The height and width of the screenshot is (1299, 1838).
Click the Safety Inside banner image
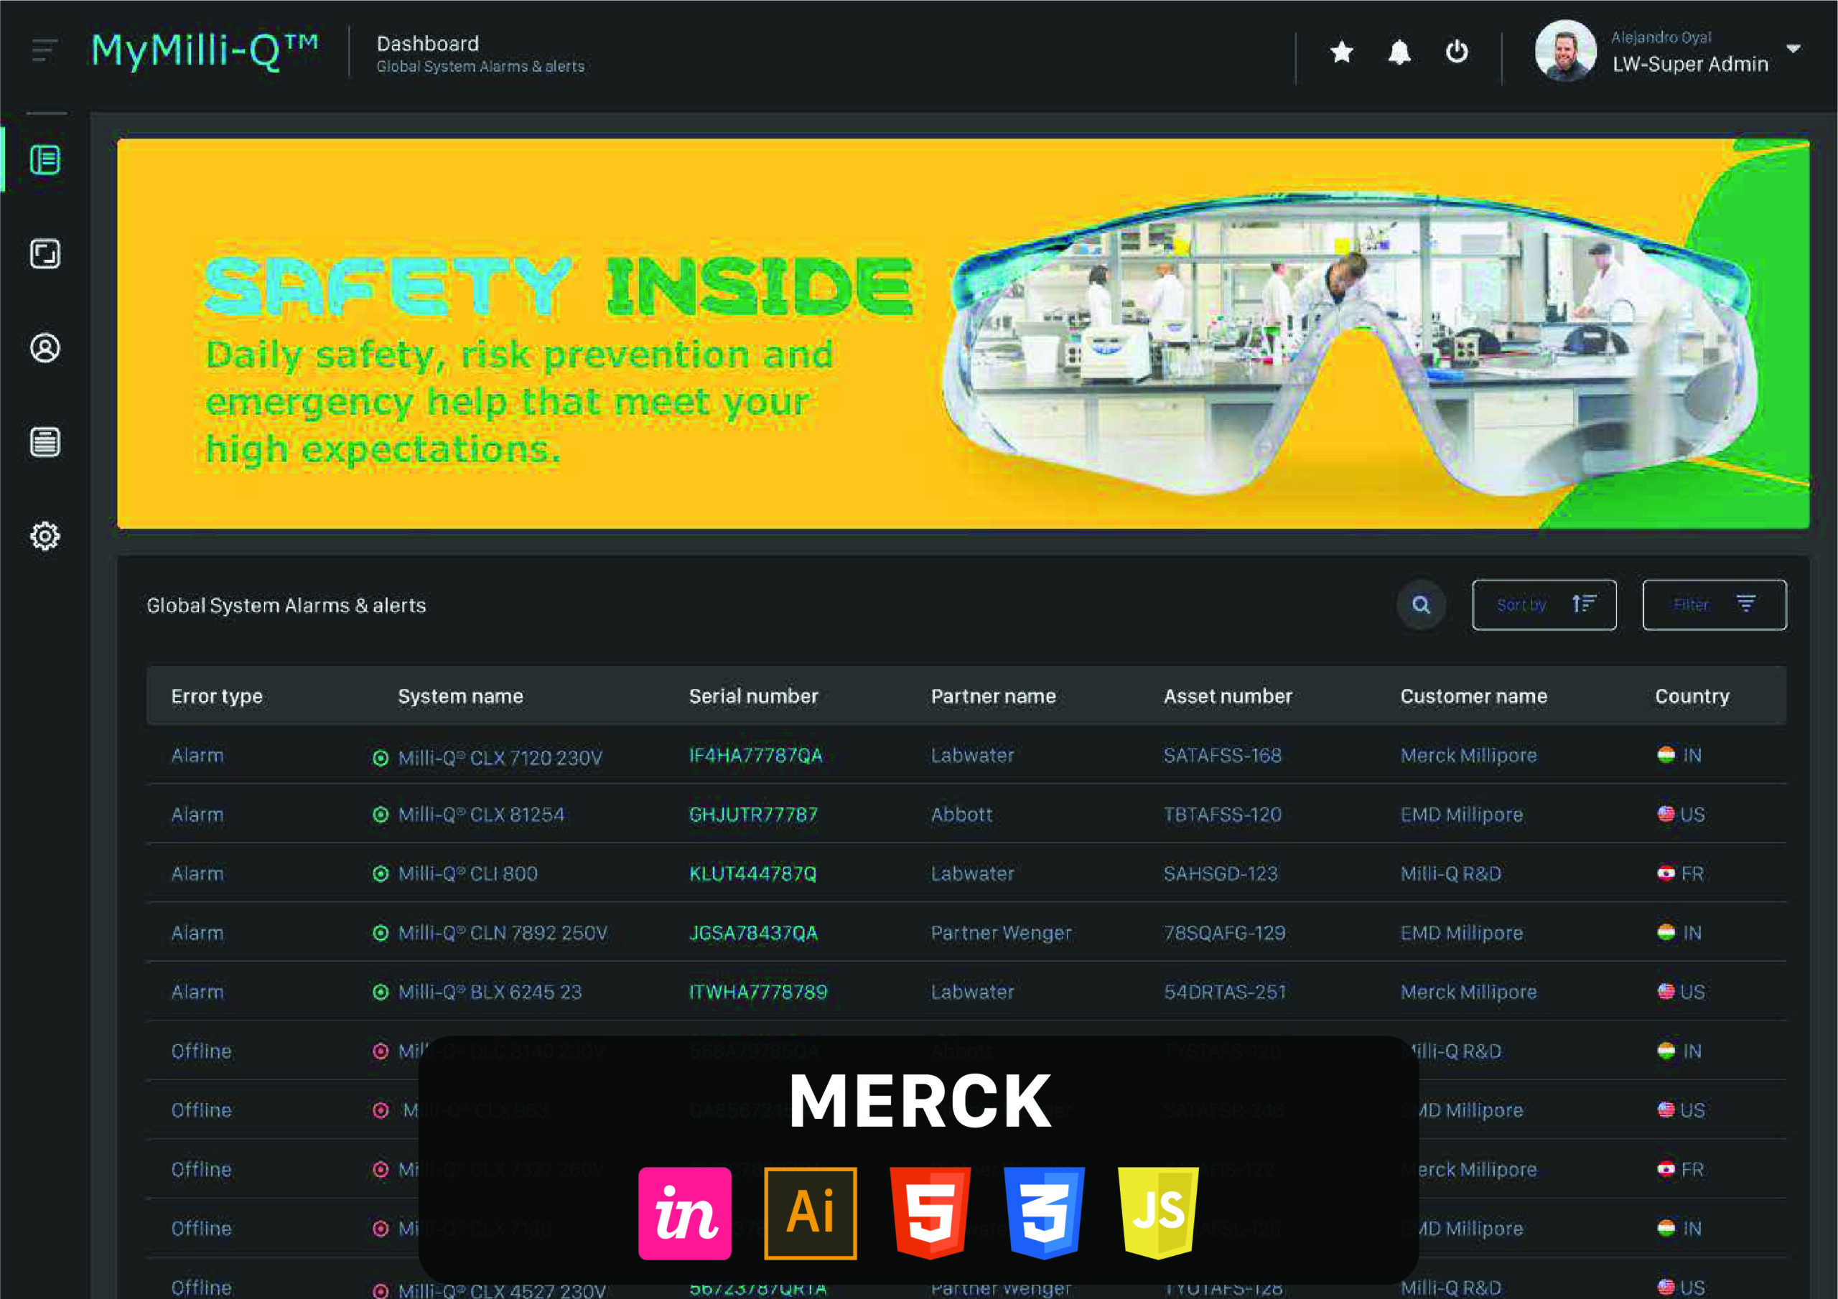(962, 334)
